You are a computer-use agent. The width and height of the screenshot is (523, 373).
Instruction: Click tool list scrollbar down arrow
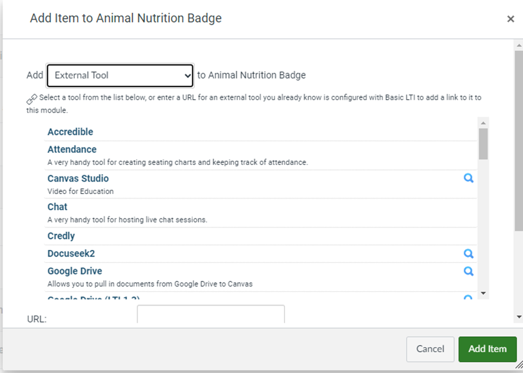(x=483, y=293)
